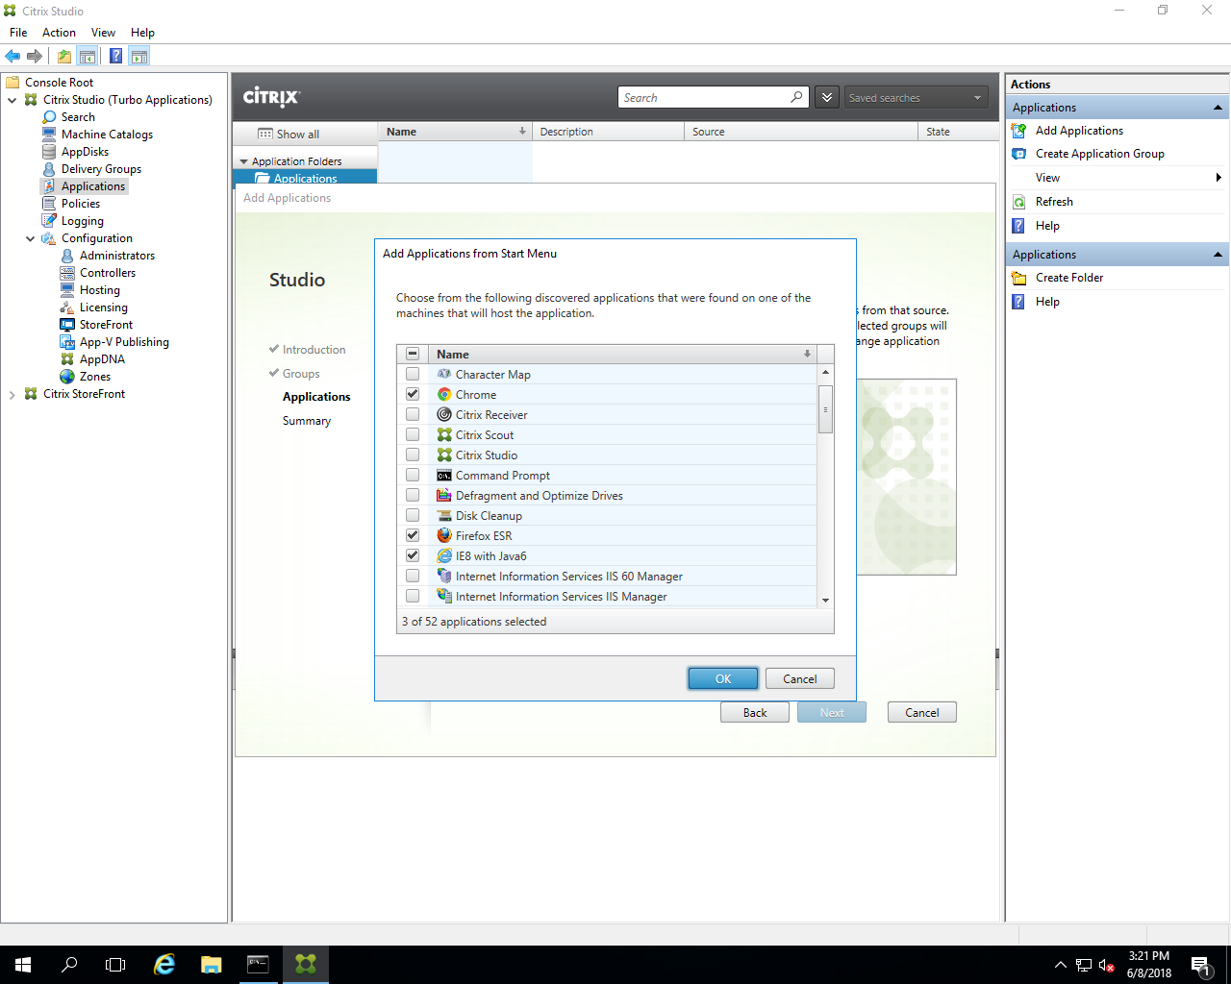Uncheck Firefox ESR in the application list
The image size is (1231, 984).
412,534
